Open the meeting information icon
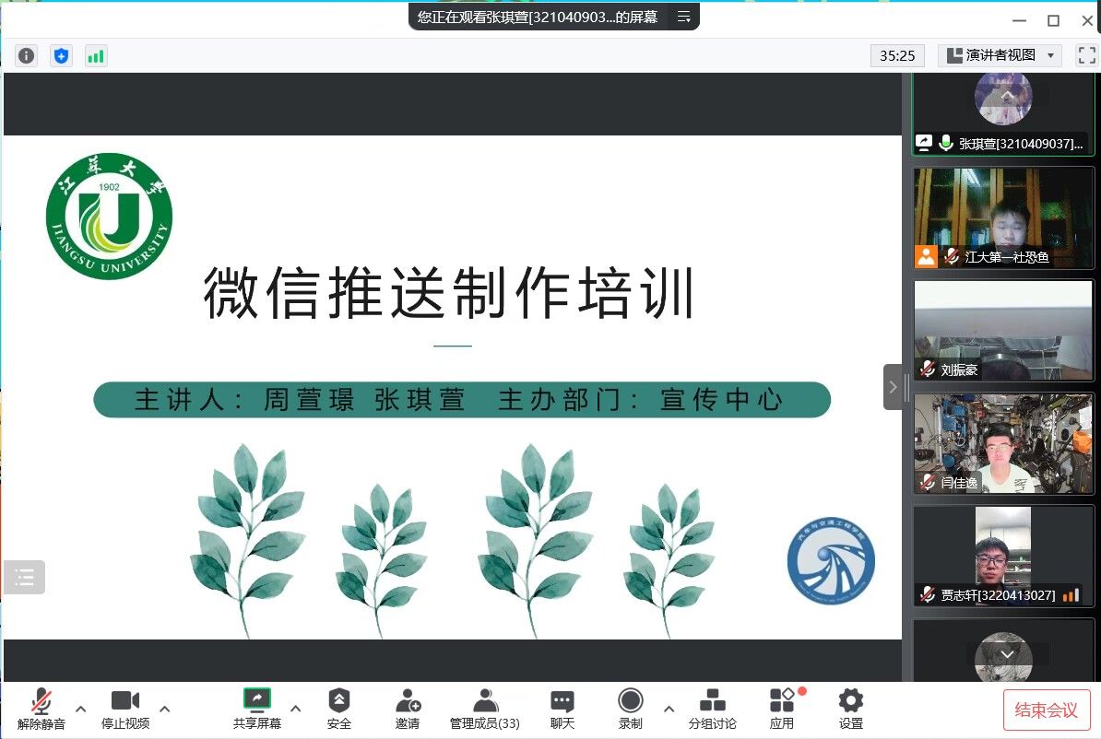Image resolution: width=1101 pixels, height=739 pixels. click(27, 55)
